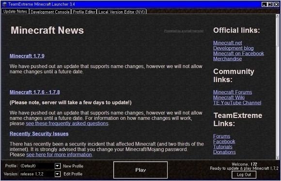This screenshot has width=281, height=181.
Task: Open the Development blog link
Action: (x=234, y=48)
